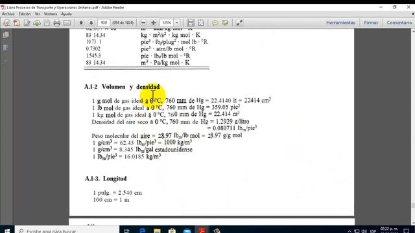Show page thumbnails in left sidebar

tap(6, 34)
